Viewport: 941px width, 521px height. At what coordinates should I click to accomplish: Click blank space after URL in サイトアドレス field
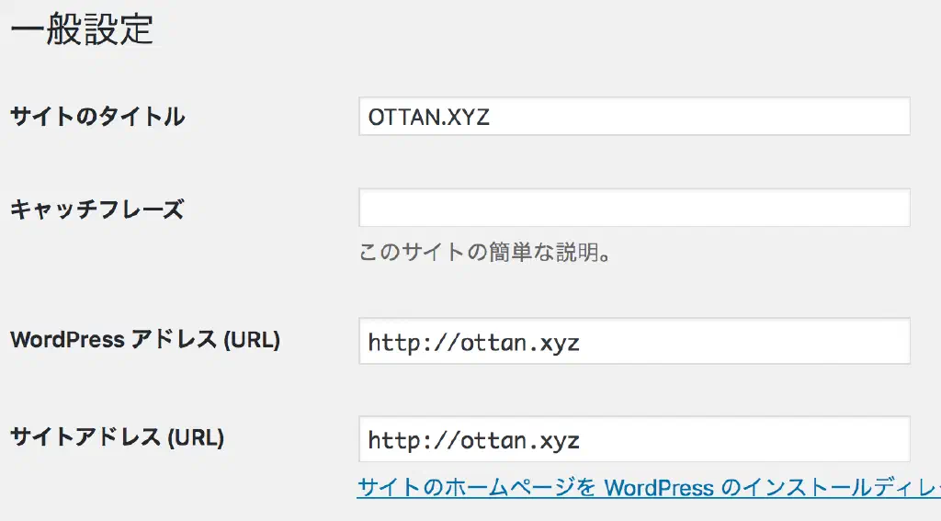[x=754, y=439]
